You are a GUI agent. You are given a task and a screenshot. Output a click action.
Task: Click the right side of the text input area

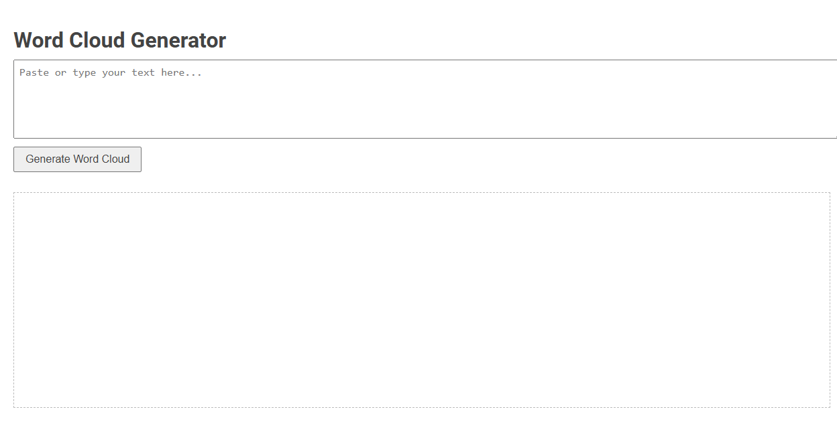tap(805, 99)
